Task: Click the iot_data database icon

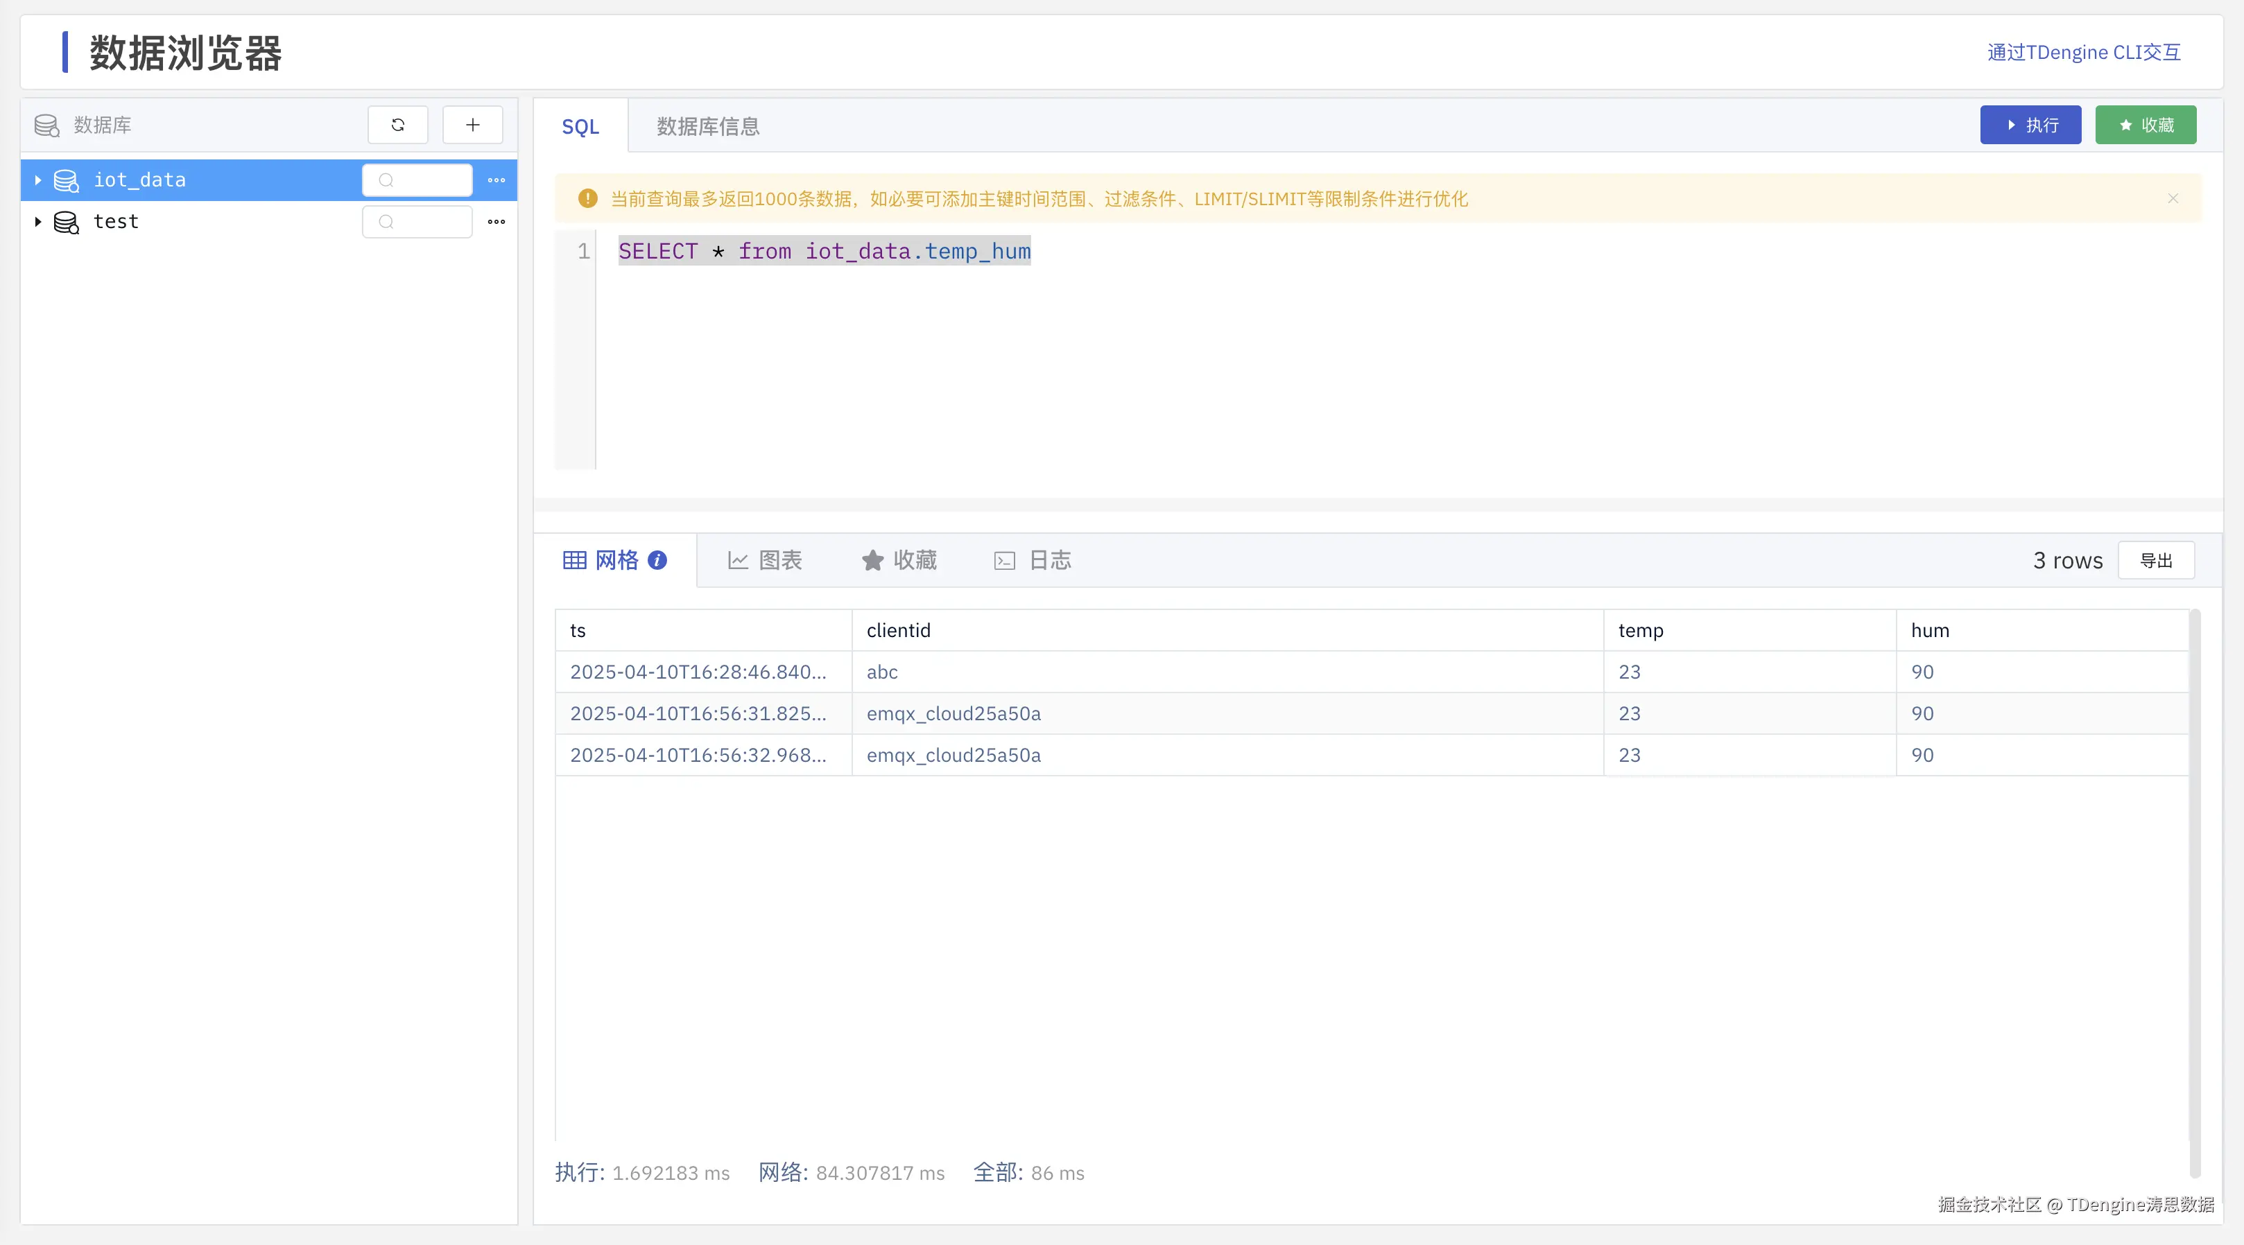Action: tap(66, 180)
